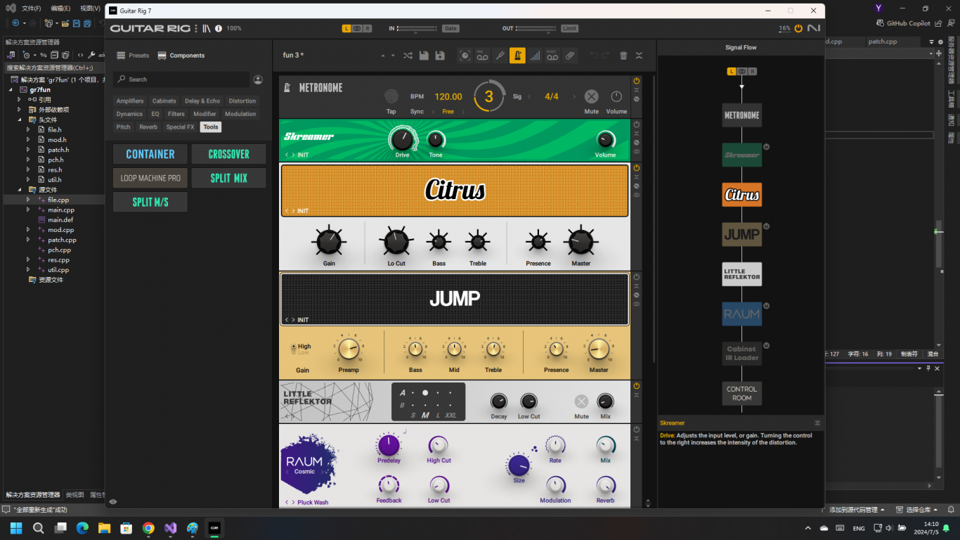Viewport: 960px width, 540px height.
Task: Toggle the output Limit button
Action: tap(569, 28)
